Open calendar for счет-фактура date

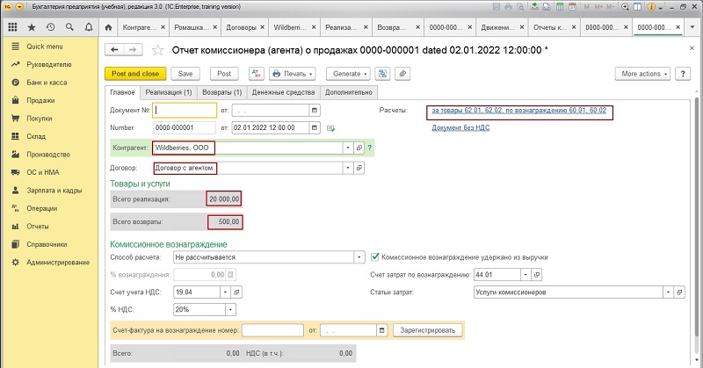click(x=381, y=330)
